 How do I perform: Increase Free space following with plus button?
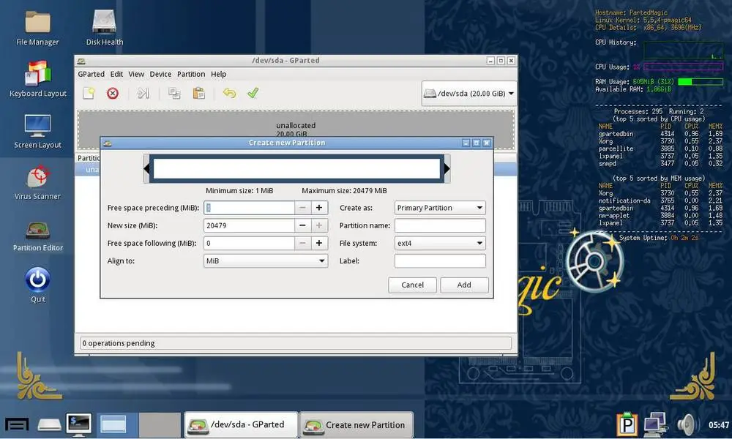click(x=319, y=243)
